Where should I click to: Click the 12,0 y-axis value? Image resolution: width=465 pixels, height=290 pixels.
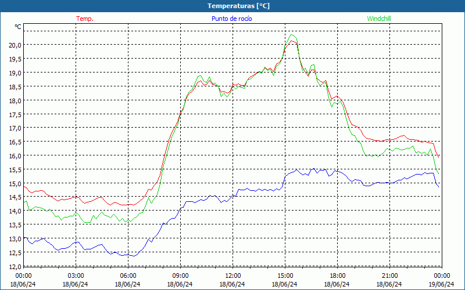click(x=15, y=267)
